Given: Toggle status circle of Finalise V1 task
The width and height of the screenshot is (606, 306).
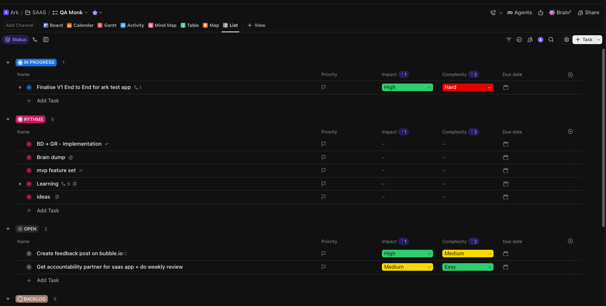Looking at the screenshot, I should pyautogui.click(x=29, y=87).
